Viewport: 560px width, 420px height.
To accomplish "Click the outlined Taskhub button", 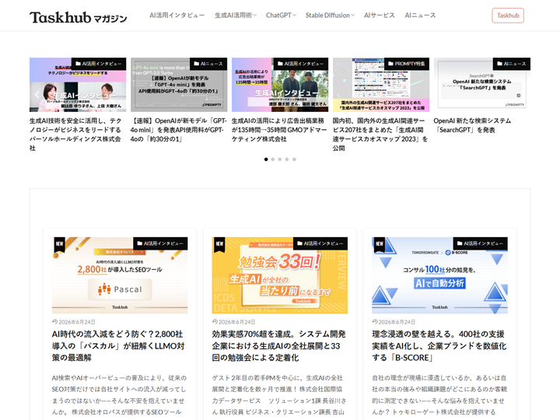I will pos(508,16).
